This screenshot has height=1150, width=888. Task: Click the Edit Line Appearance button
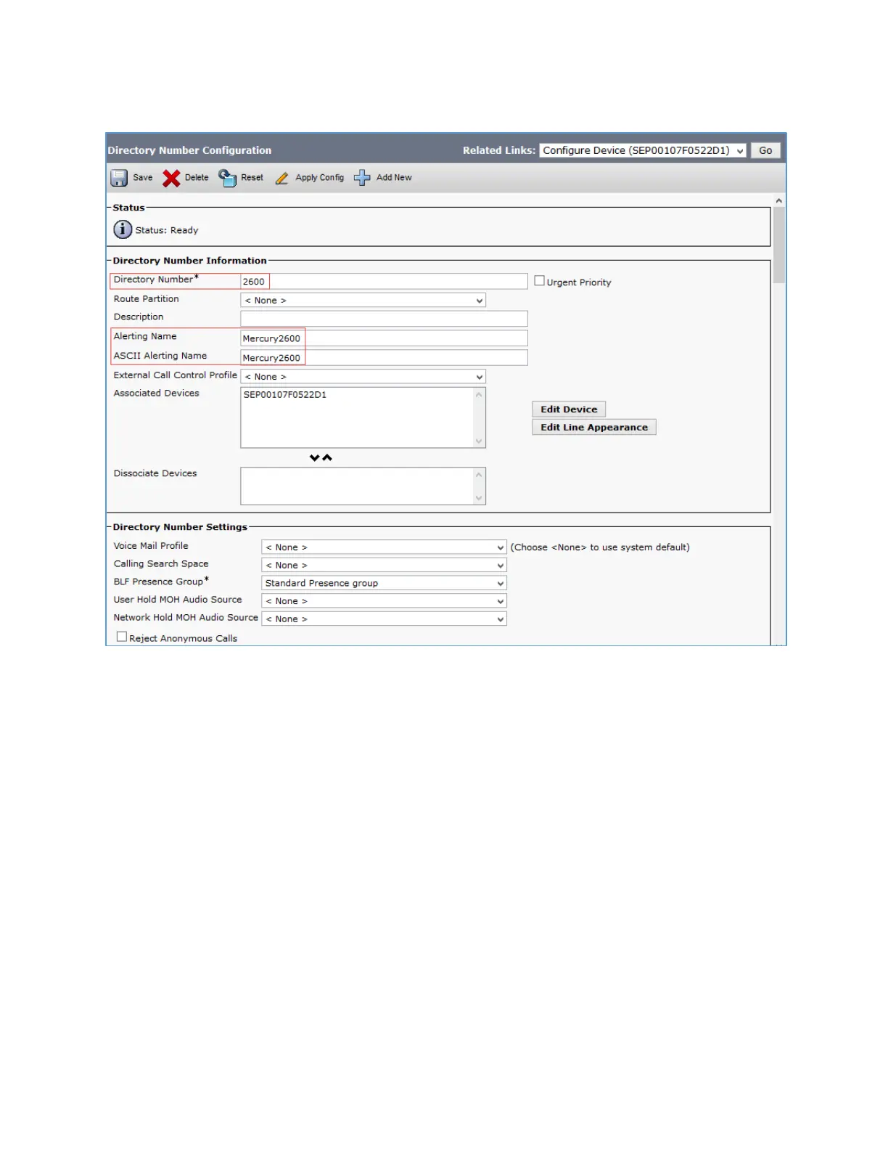click(594, 428)
